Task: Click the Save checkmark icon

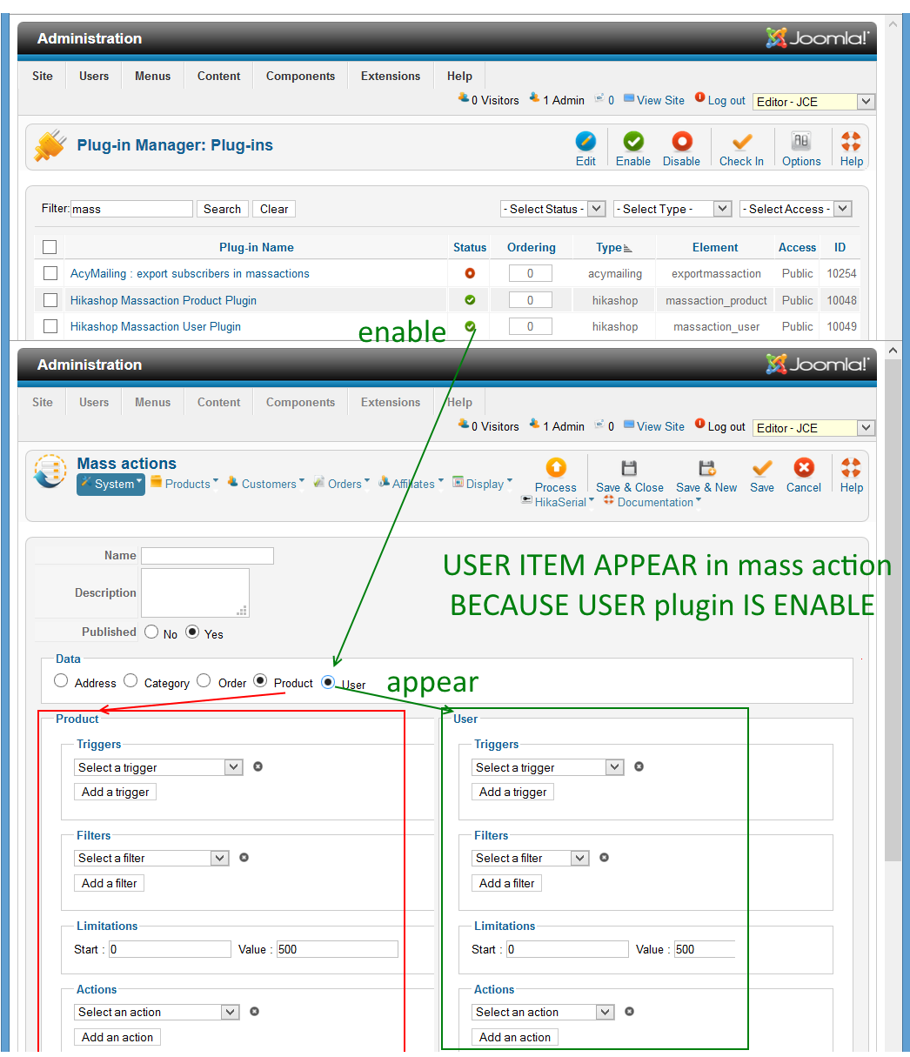Action: 762,468
